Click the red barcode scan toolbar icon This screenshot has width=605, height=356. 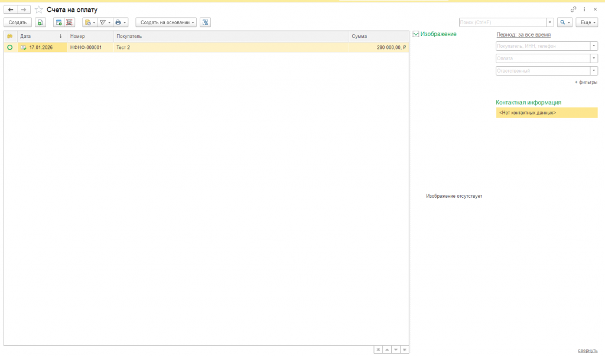point(70,22)
